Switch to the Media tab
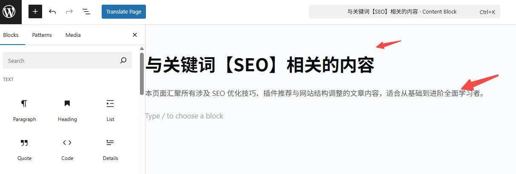The height and width of the screenshot is (174, 516). pyautogui.click(x=73, y=35)
